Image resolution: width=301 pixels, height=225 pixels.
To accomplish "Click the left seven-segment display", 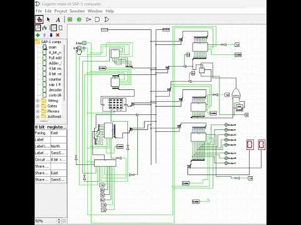I will (x=250, y=144).
